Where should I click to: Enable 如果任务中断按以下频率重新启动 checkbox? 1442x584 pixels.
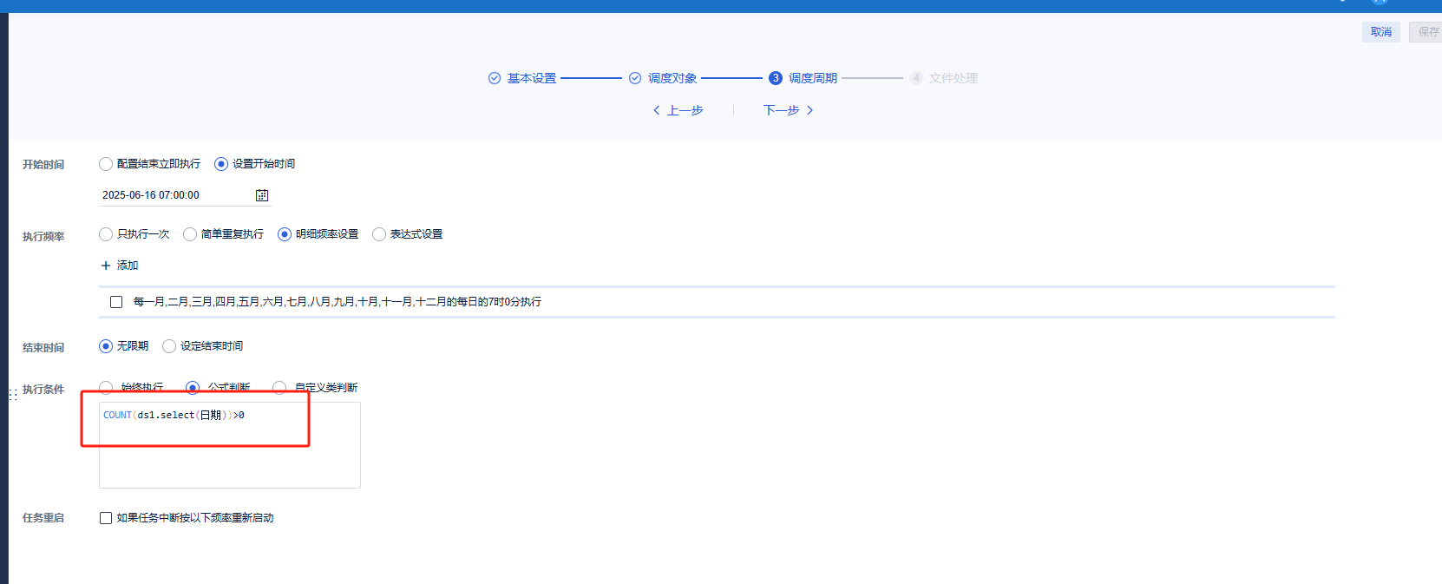106,518
